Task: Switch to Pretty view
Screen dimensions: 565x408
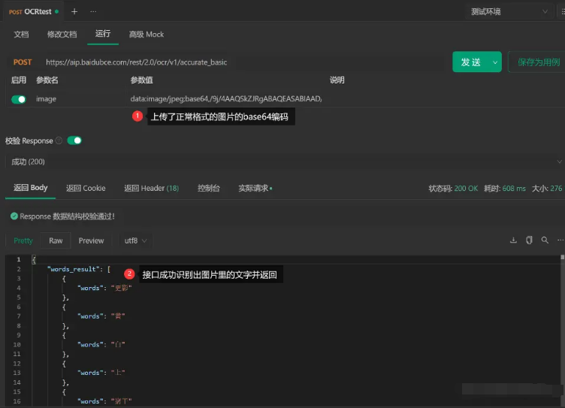Action: tap(23, 240)
